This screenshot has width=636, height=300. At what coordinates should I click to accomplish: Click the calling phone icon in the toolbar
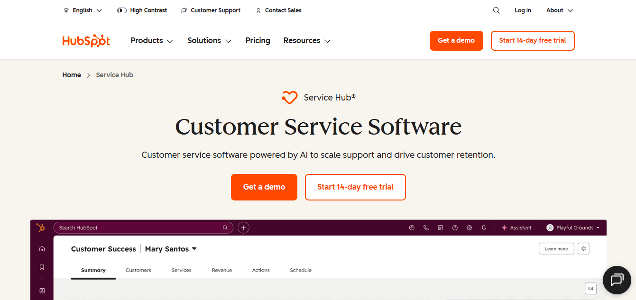pyautogui.click(x=426, y=227)
